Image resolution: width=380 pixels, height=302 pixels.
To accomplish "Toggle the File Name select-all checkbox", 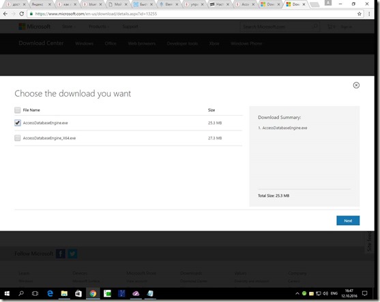I will (x=18, y=110).
